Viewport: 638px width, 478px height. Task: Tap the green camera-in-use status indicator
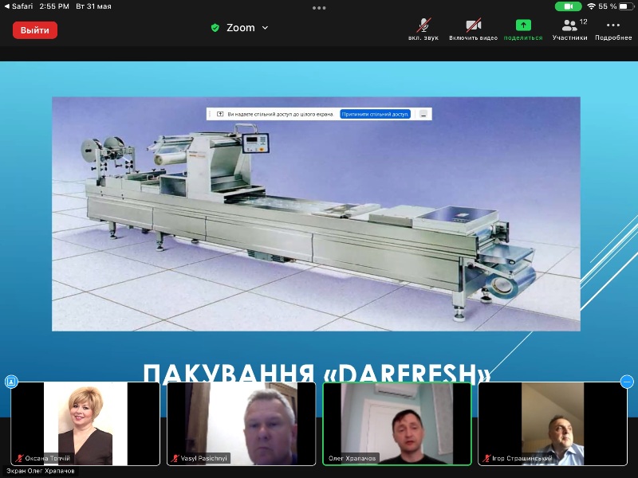point(568,6)
